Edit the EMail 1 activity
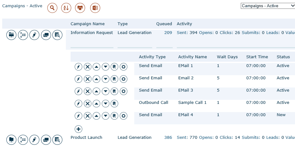 click(x=78, y=67)
